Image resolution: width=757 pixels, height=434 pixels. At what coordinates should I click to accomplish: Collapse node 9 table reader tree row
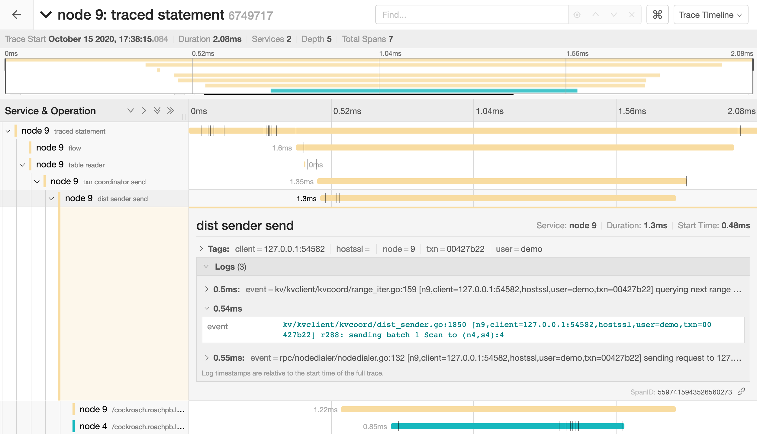22,165
